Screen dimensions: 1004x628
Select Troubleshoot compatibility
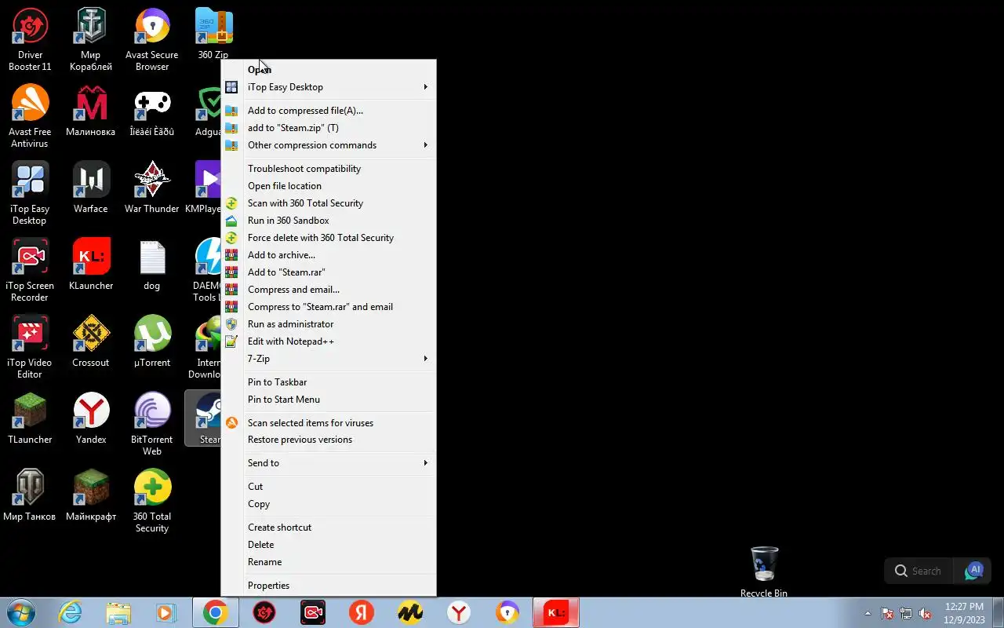[x=329, y=169]
